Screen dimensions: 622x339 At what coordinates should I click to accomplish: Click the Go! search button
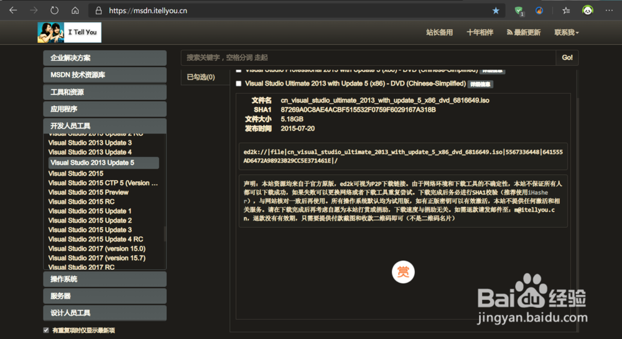click(x=567, y=58)
